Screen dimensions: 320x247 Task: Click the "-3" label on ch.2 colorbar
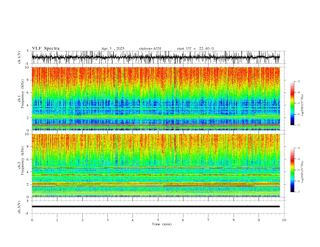click(x=298, y=148)
